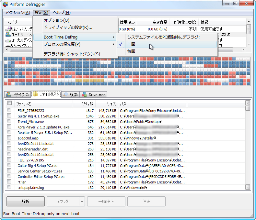Select 一回 in the Boot Time Defrag submenu
Viewport: 256px width, 220px height.
click(167, 44)
